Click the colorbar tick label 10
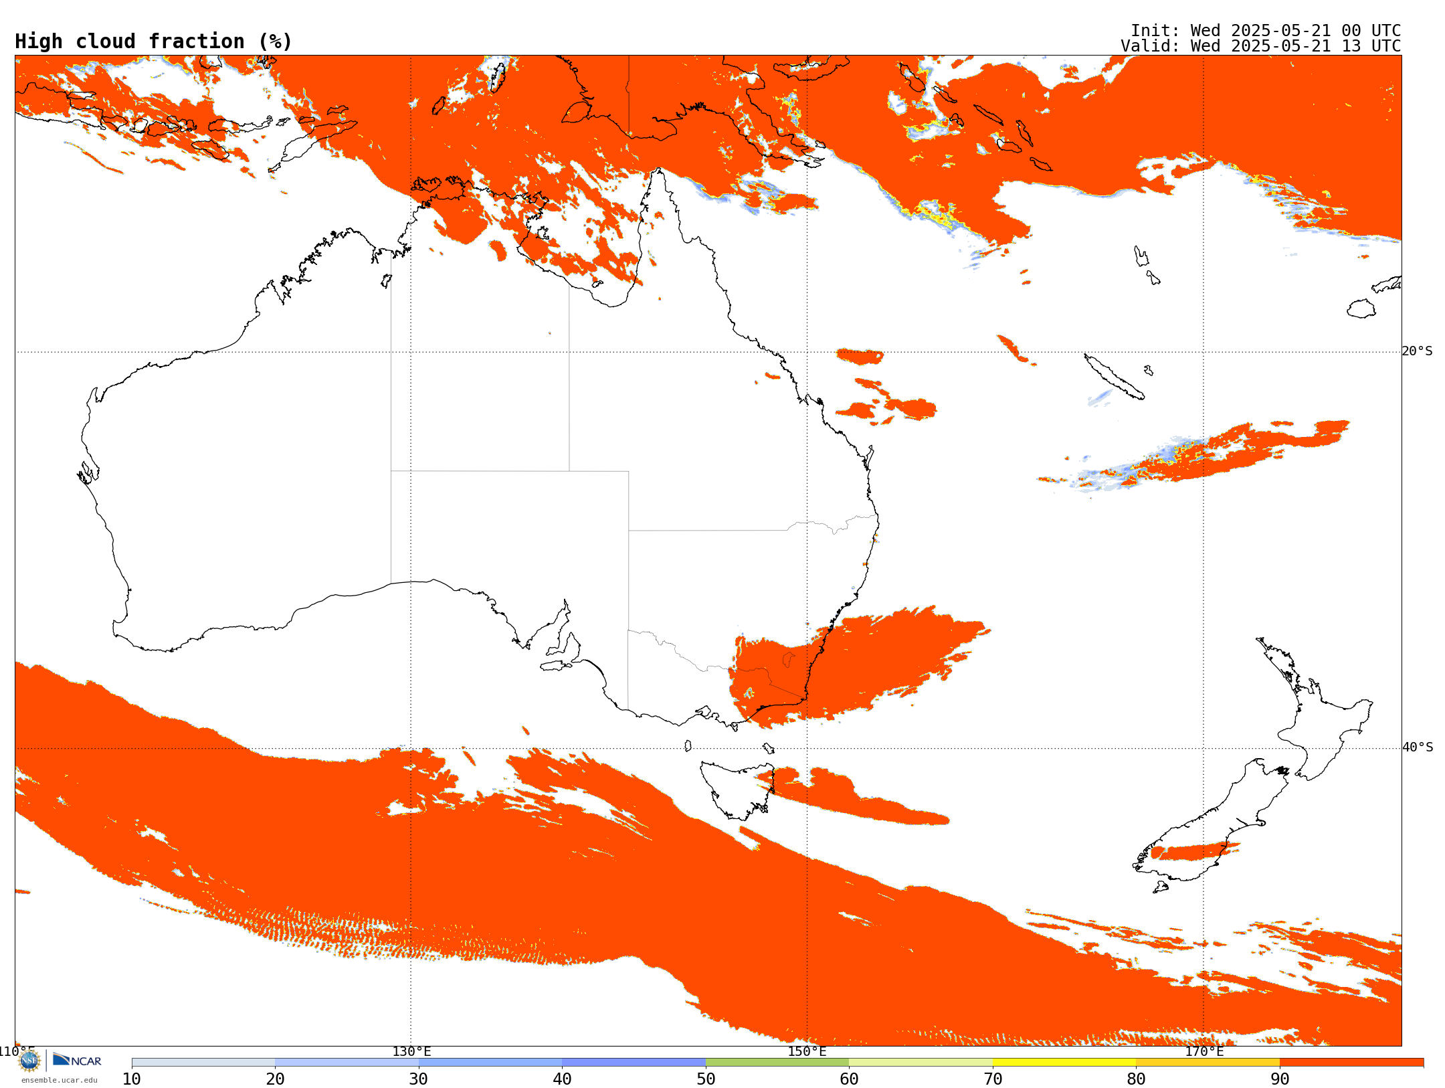1445x1088 pixels. (132, 1079)
